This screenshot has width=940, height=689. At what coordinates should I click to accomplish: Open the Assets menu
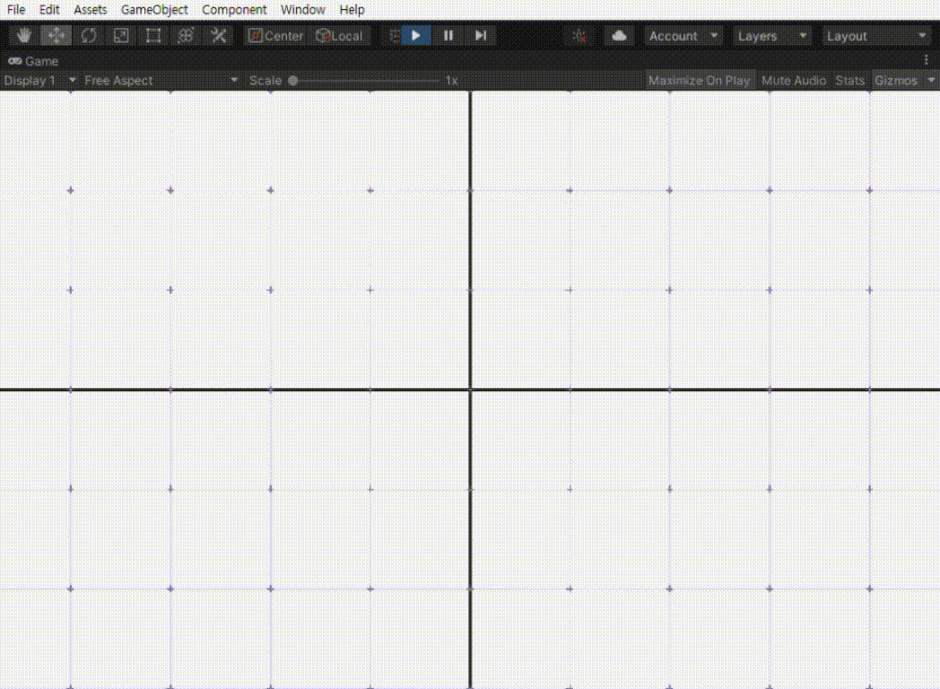pyautogui.click(x=90, y=10)
